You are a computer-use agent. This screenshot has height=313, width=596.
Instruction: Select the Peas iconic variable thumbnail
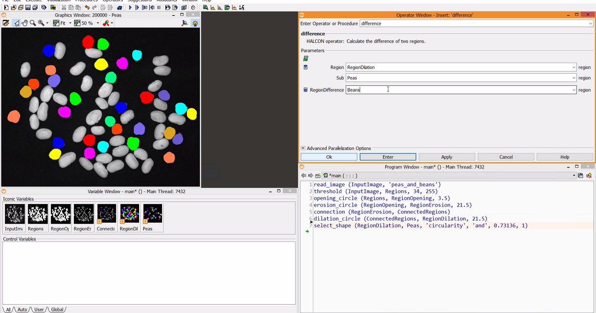point(152,214)
